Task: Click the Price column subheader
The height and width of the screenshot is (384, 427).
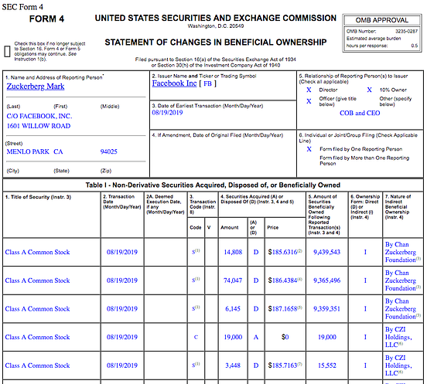Action: pos(272,227)
